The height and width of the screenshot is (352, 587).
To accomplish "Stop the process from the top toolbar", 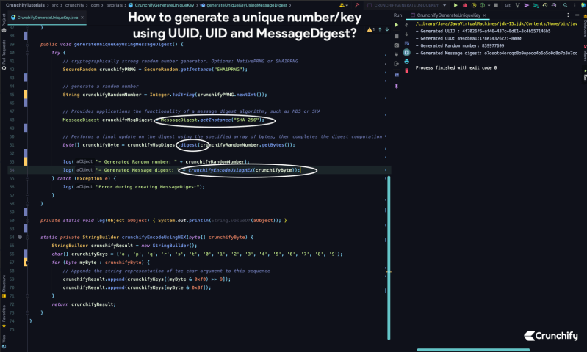I will click(496, 5).
